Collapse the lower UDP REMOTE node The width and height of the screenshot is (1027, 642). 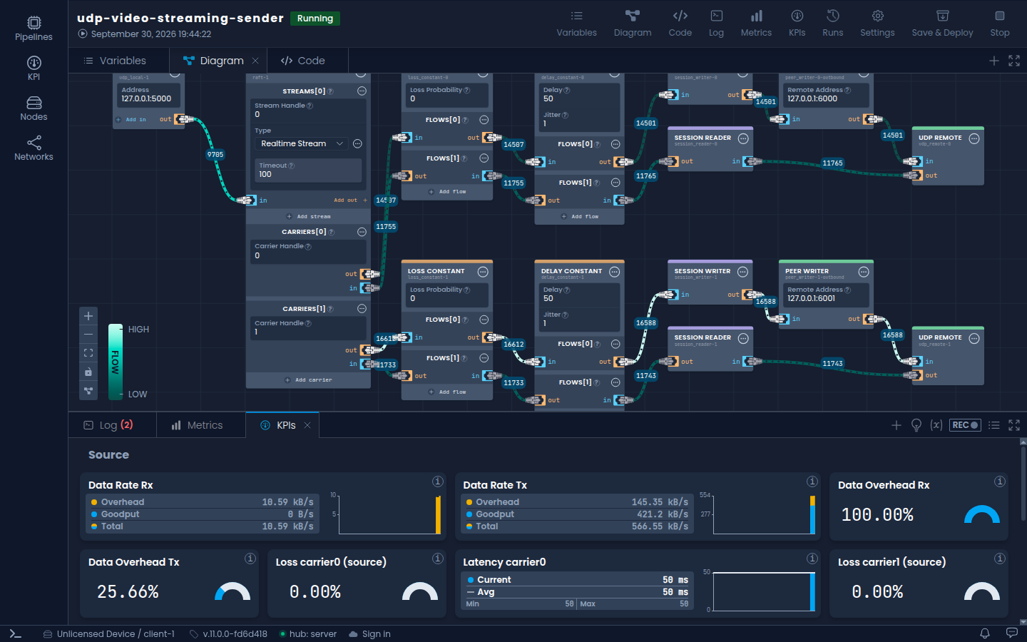pyautogui.click(x=974, y=339)
